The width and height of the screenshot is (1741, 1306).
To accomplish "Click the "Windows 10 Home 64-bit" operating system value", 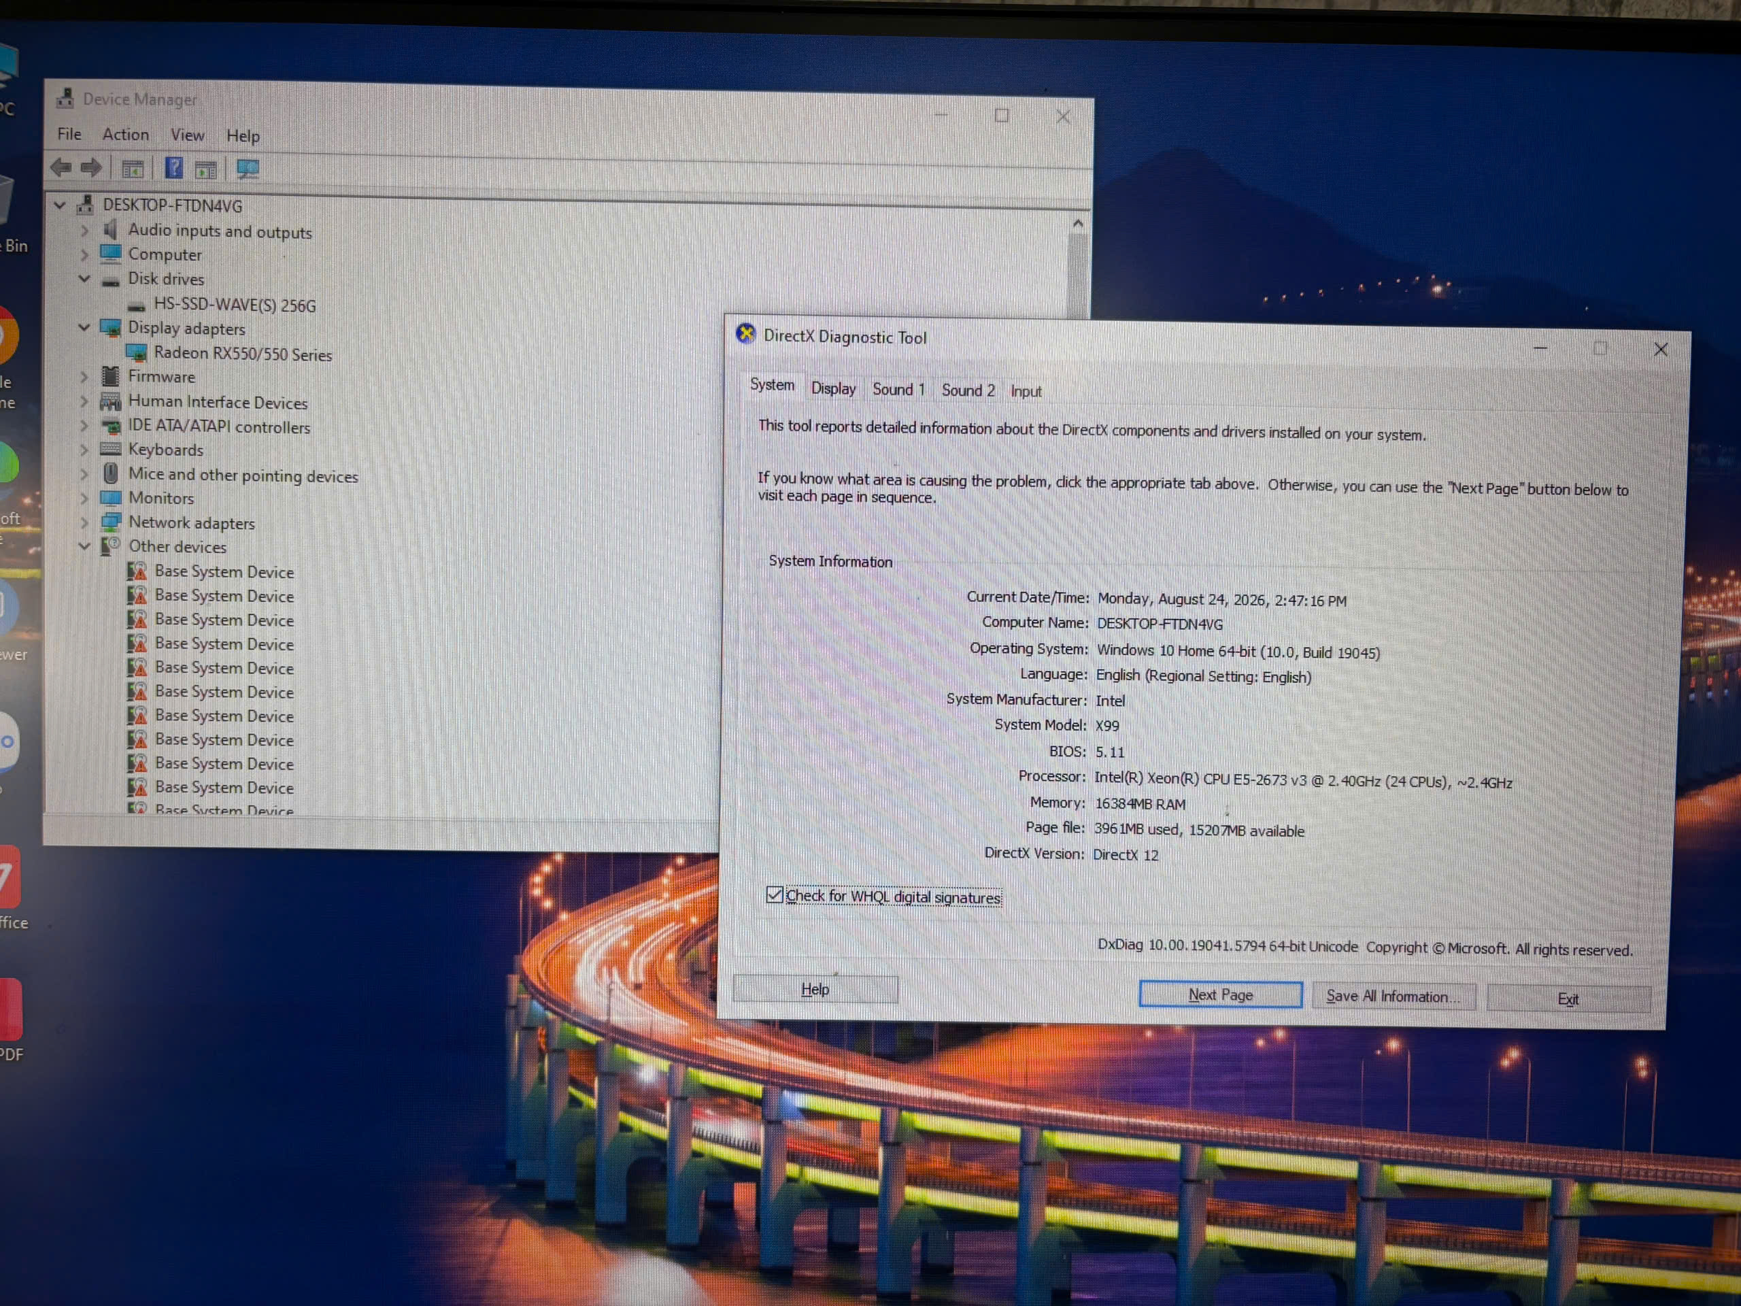I will (1176, 650).
